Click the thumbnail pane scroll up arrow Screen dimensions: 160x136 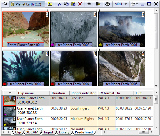[156, 11]
